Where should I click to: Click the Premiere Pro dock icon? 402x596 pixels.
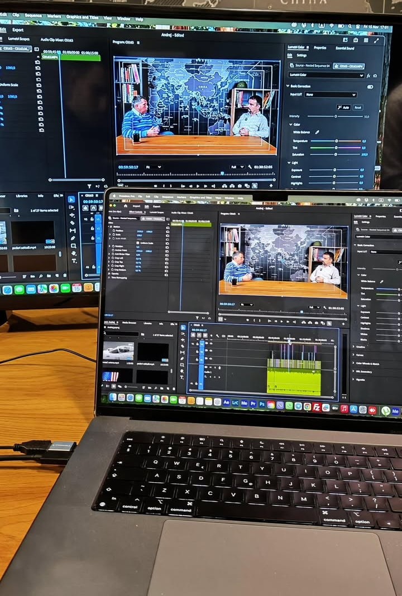253,403
